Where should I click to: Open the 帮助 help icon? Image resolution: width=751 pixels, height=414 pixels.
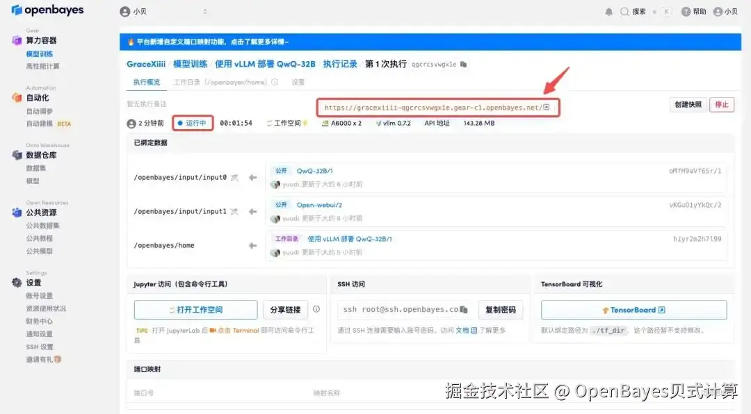click(x=686, y=12)
